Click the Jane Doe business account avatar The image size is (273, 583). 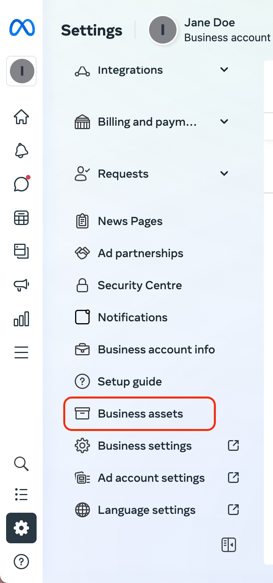point(163,30)
